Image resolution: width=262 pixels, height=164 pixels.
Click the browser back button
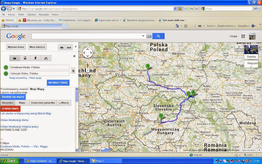pos(4,8)
